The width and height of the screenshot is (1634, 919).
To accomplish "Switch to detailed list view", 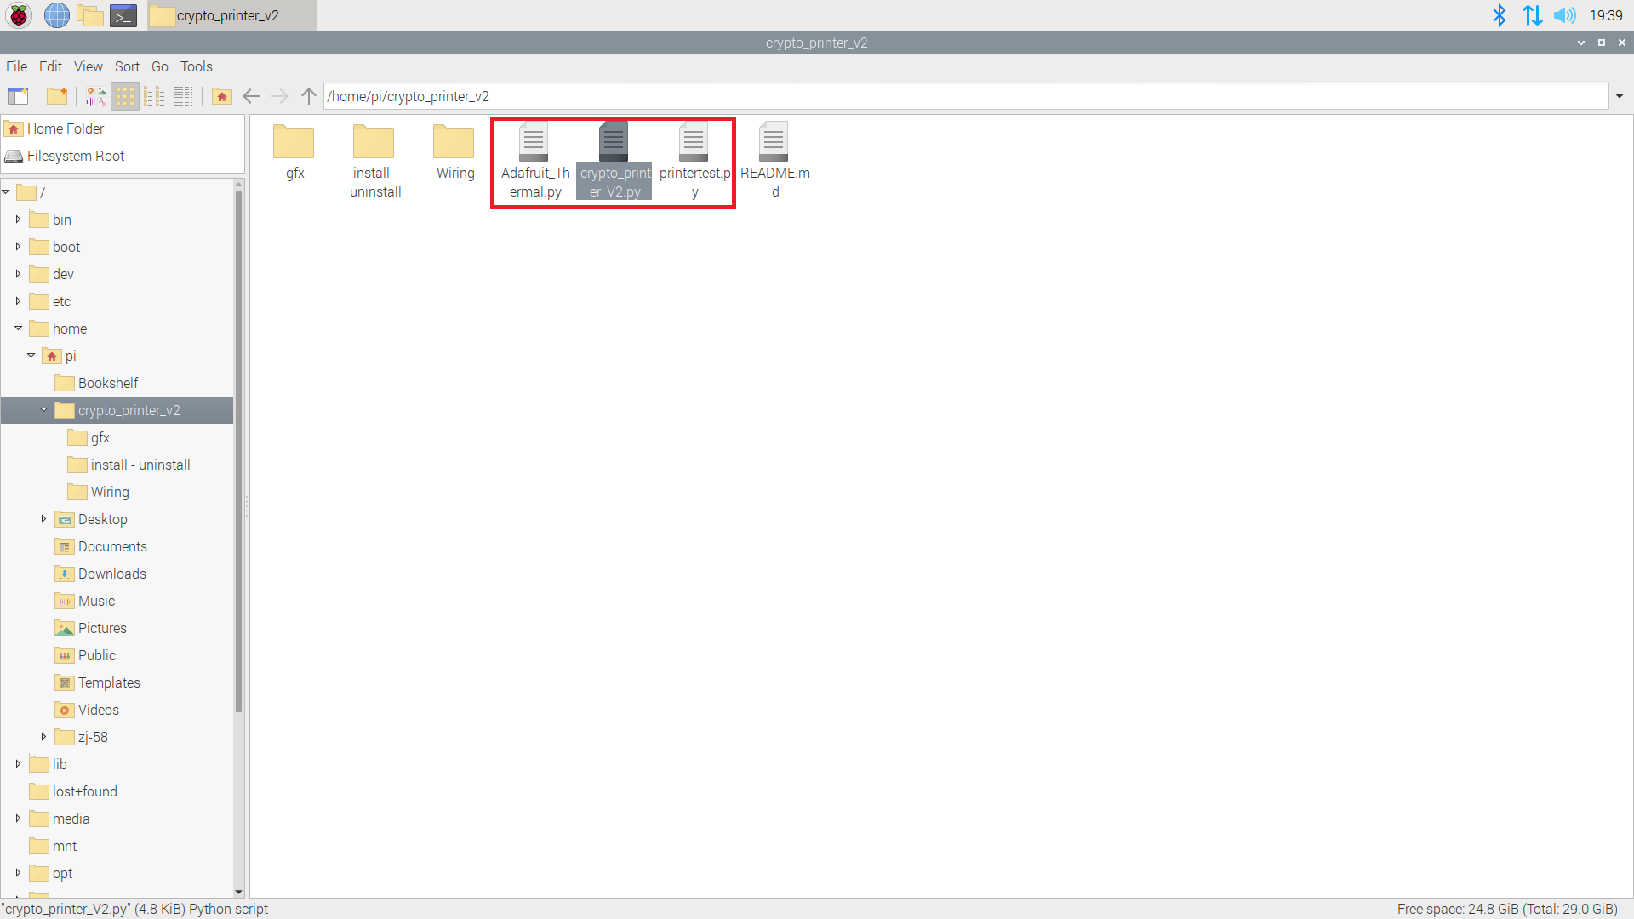I will pyautogui.click(x=183, y=96).
